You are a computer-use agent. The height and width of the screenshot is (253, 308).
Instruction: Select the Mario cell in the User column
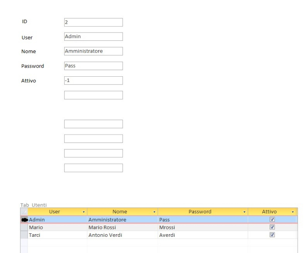click(57, 227)
